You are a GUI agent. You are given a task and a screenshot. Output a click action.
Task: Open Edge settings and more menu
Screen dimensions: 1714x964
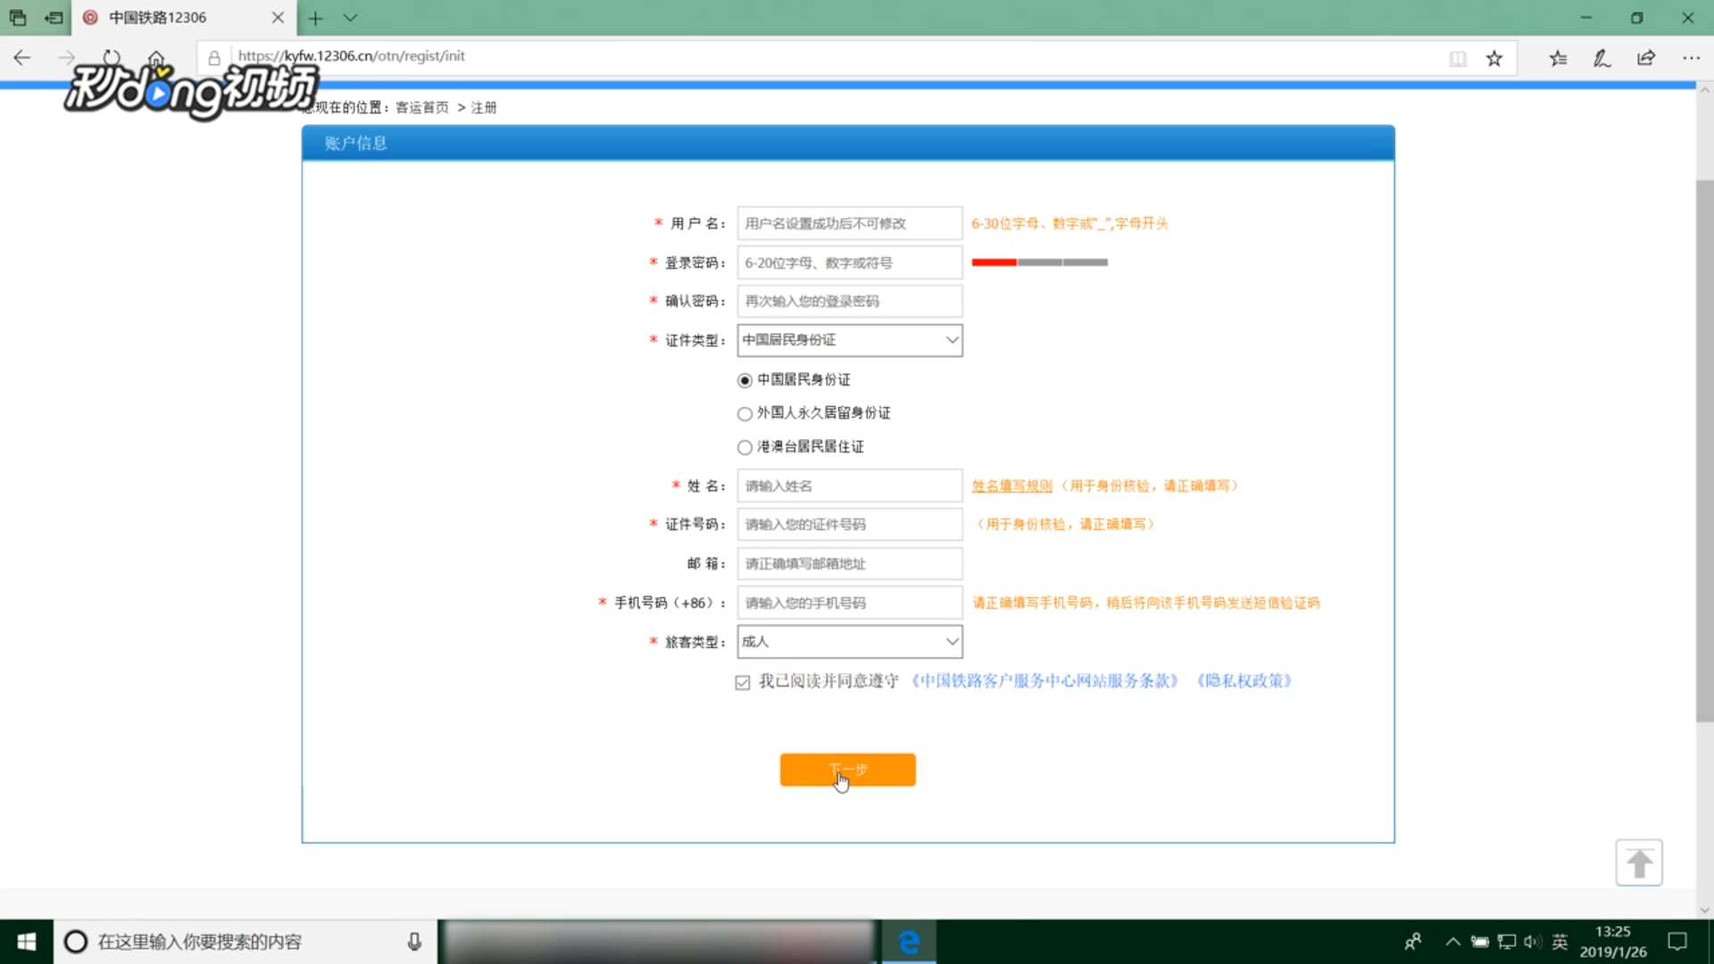(1691, 59)
